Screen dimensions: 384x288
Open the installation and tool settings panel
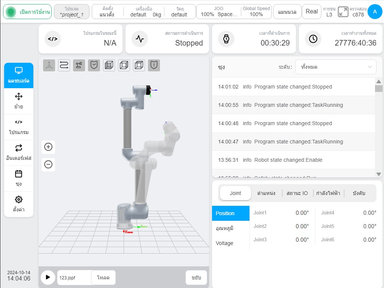[144, 12]
